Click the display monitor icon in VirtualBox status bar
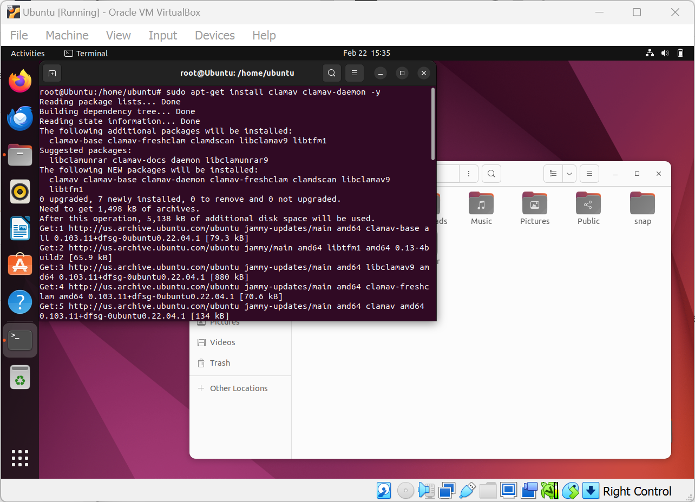Image resolution: width=695 pixels, height=502 pixels. tap(508, 491)
